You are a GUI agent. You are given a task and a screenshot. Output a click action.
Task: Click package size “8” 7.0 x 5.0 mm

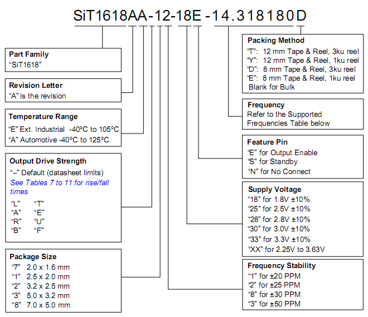tap(41, 305)
